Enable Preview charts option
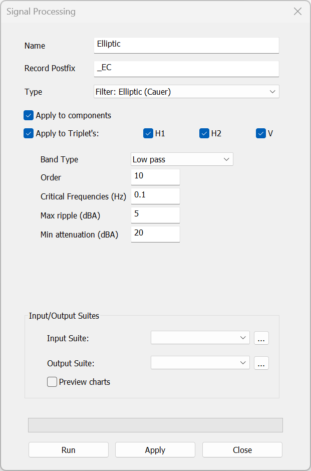 52,382
